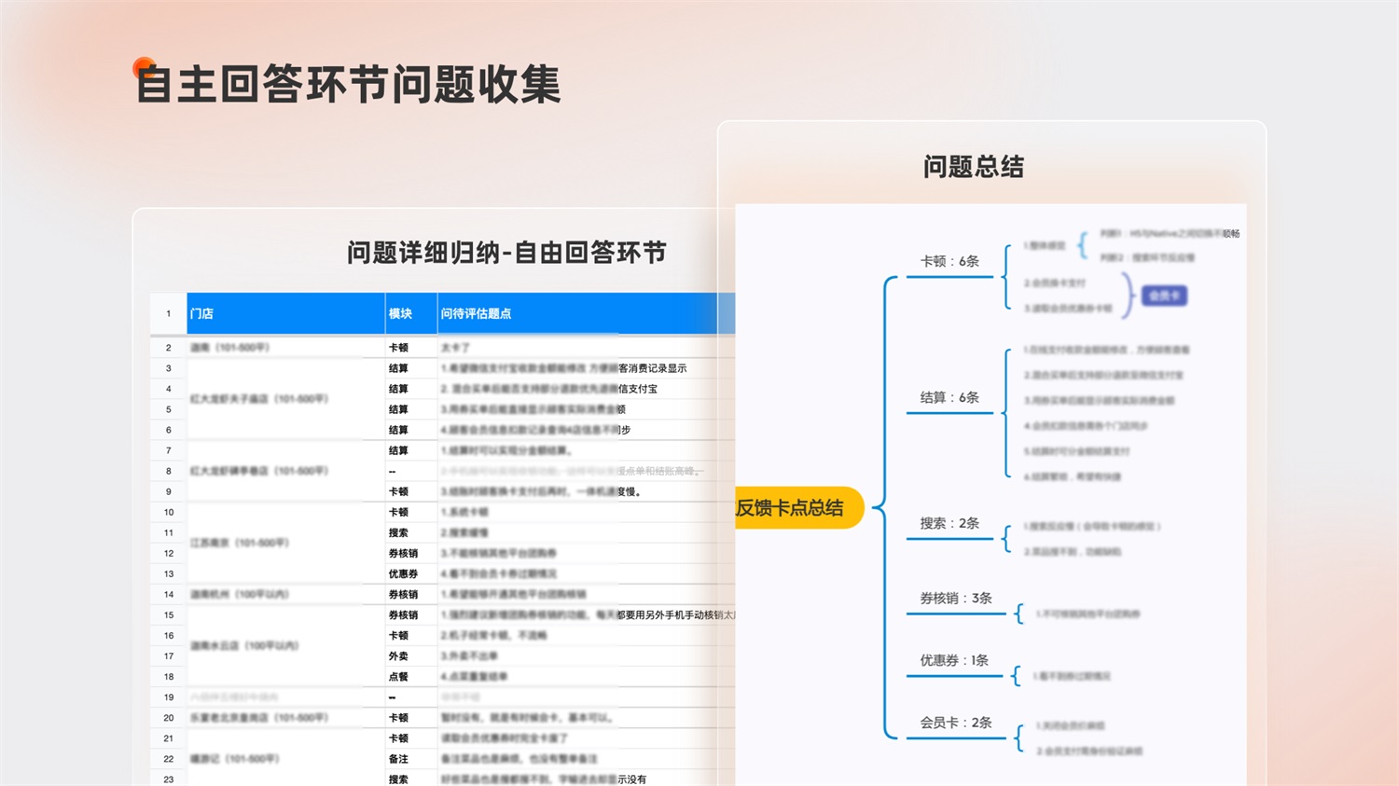The image size is (1399, 786).
Task: Click row number 10 in the sheet
Action: pyautogui.click(x=169, y=512)
